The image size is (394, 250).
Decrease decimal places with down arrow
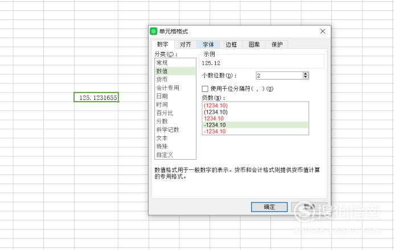tap(306, 77)
